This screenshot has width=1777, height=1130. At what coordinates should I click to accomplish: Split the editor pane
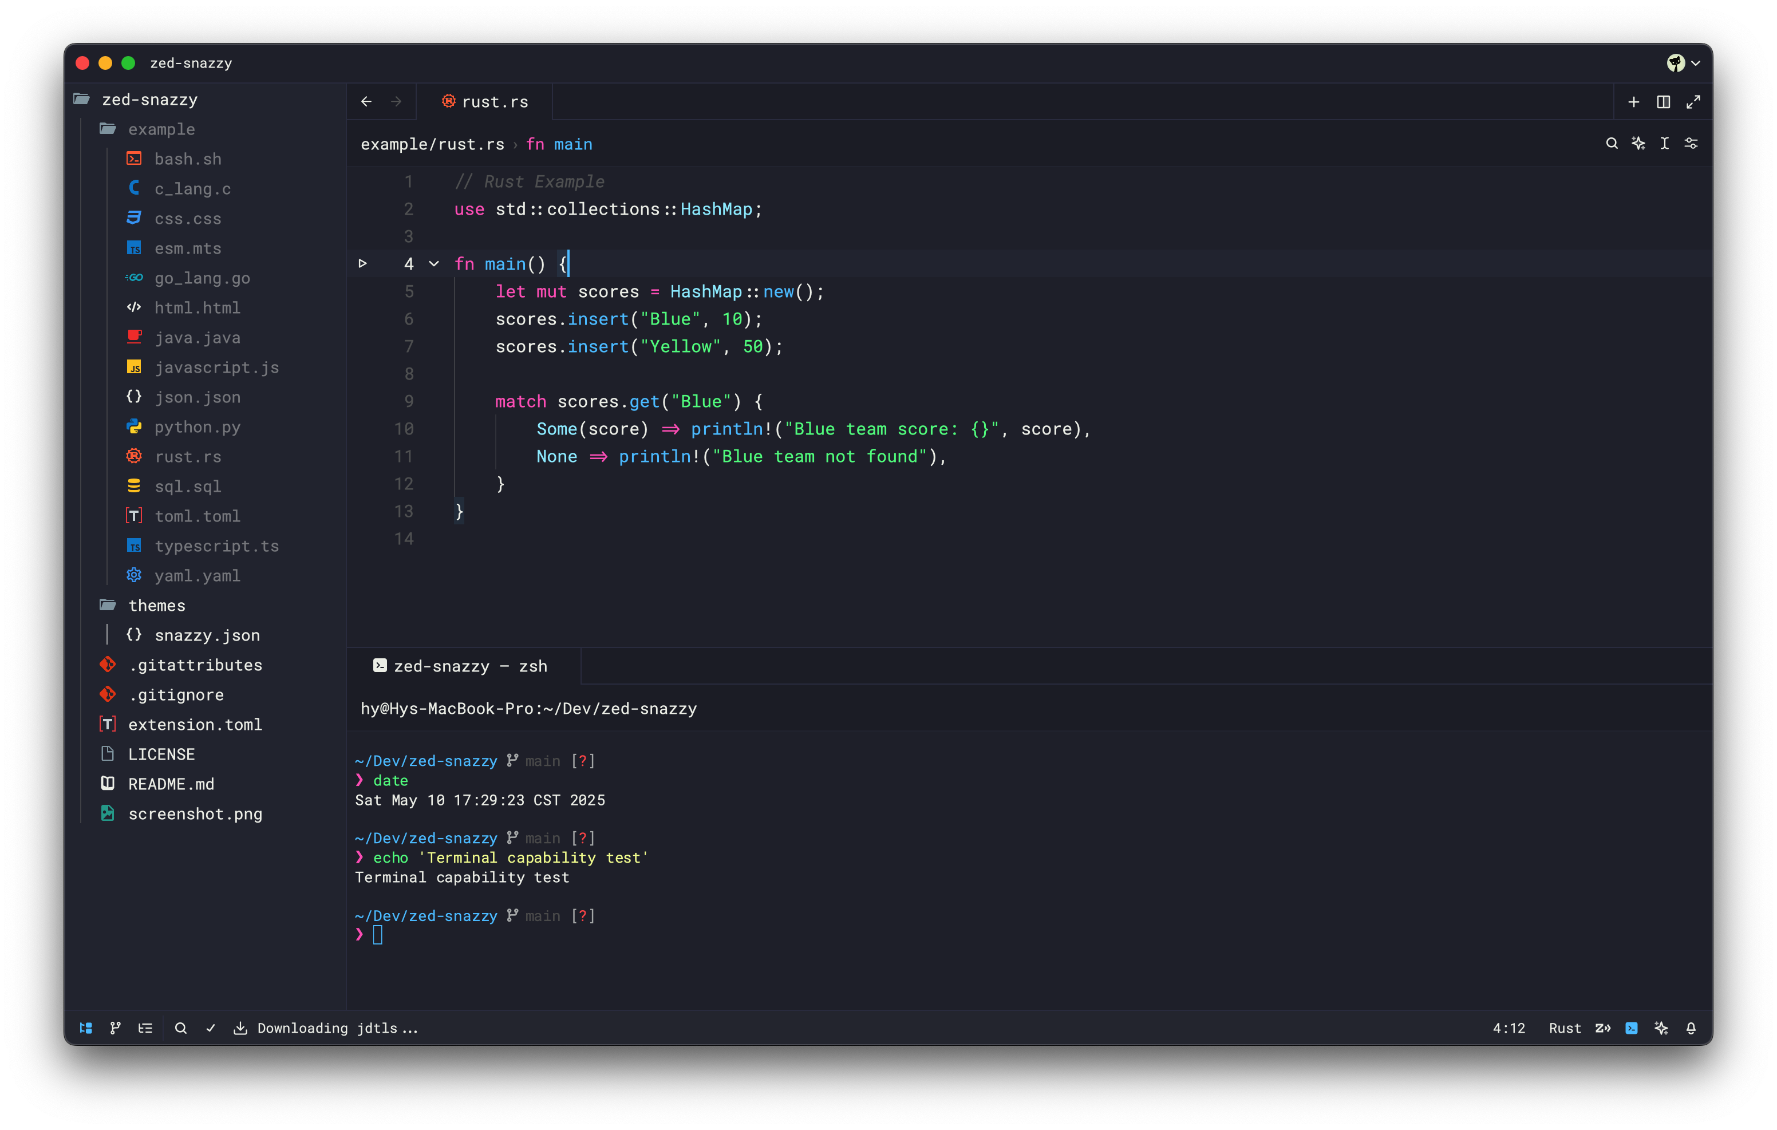[1663, 101]
